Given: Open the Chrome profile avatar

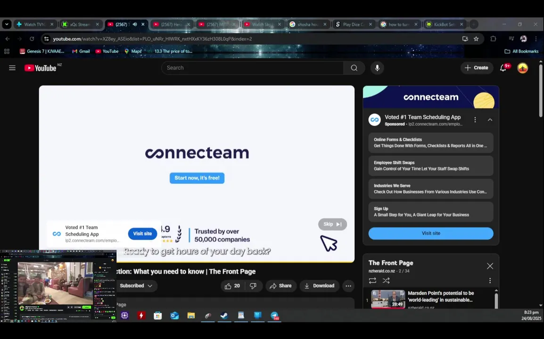Looking at the screenshot, I should click(523, 39).
